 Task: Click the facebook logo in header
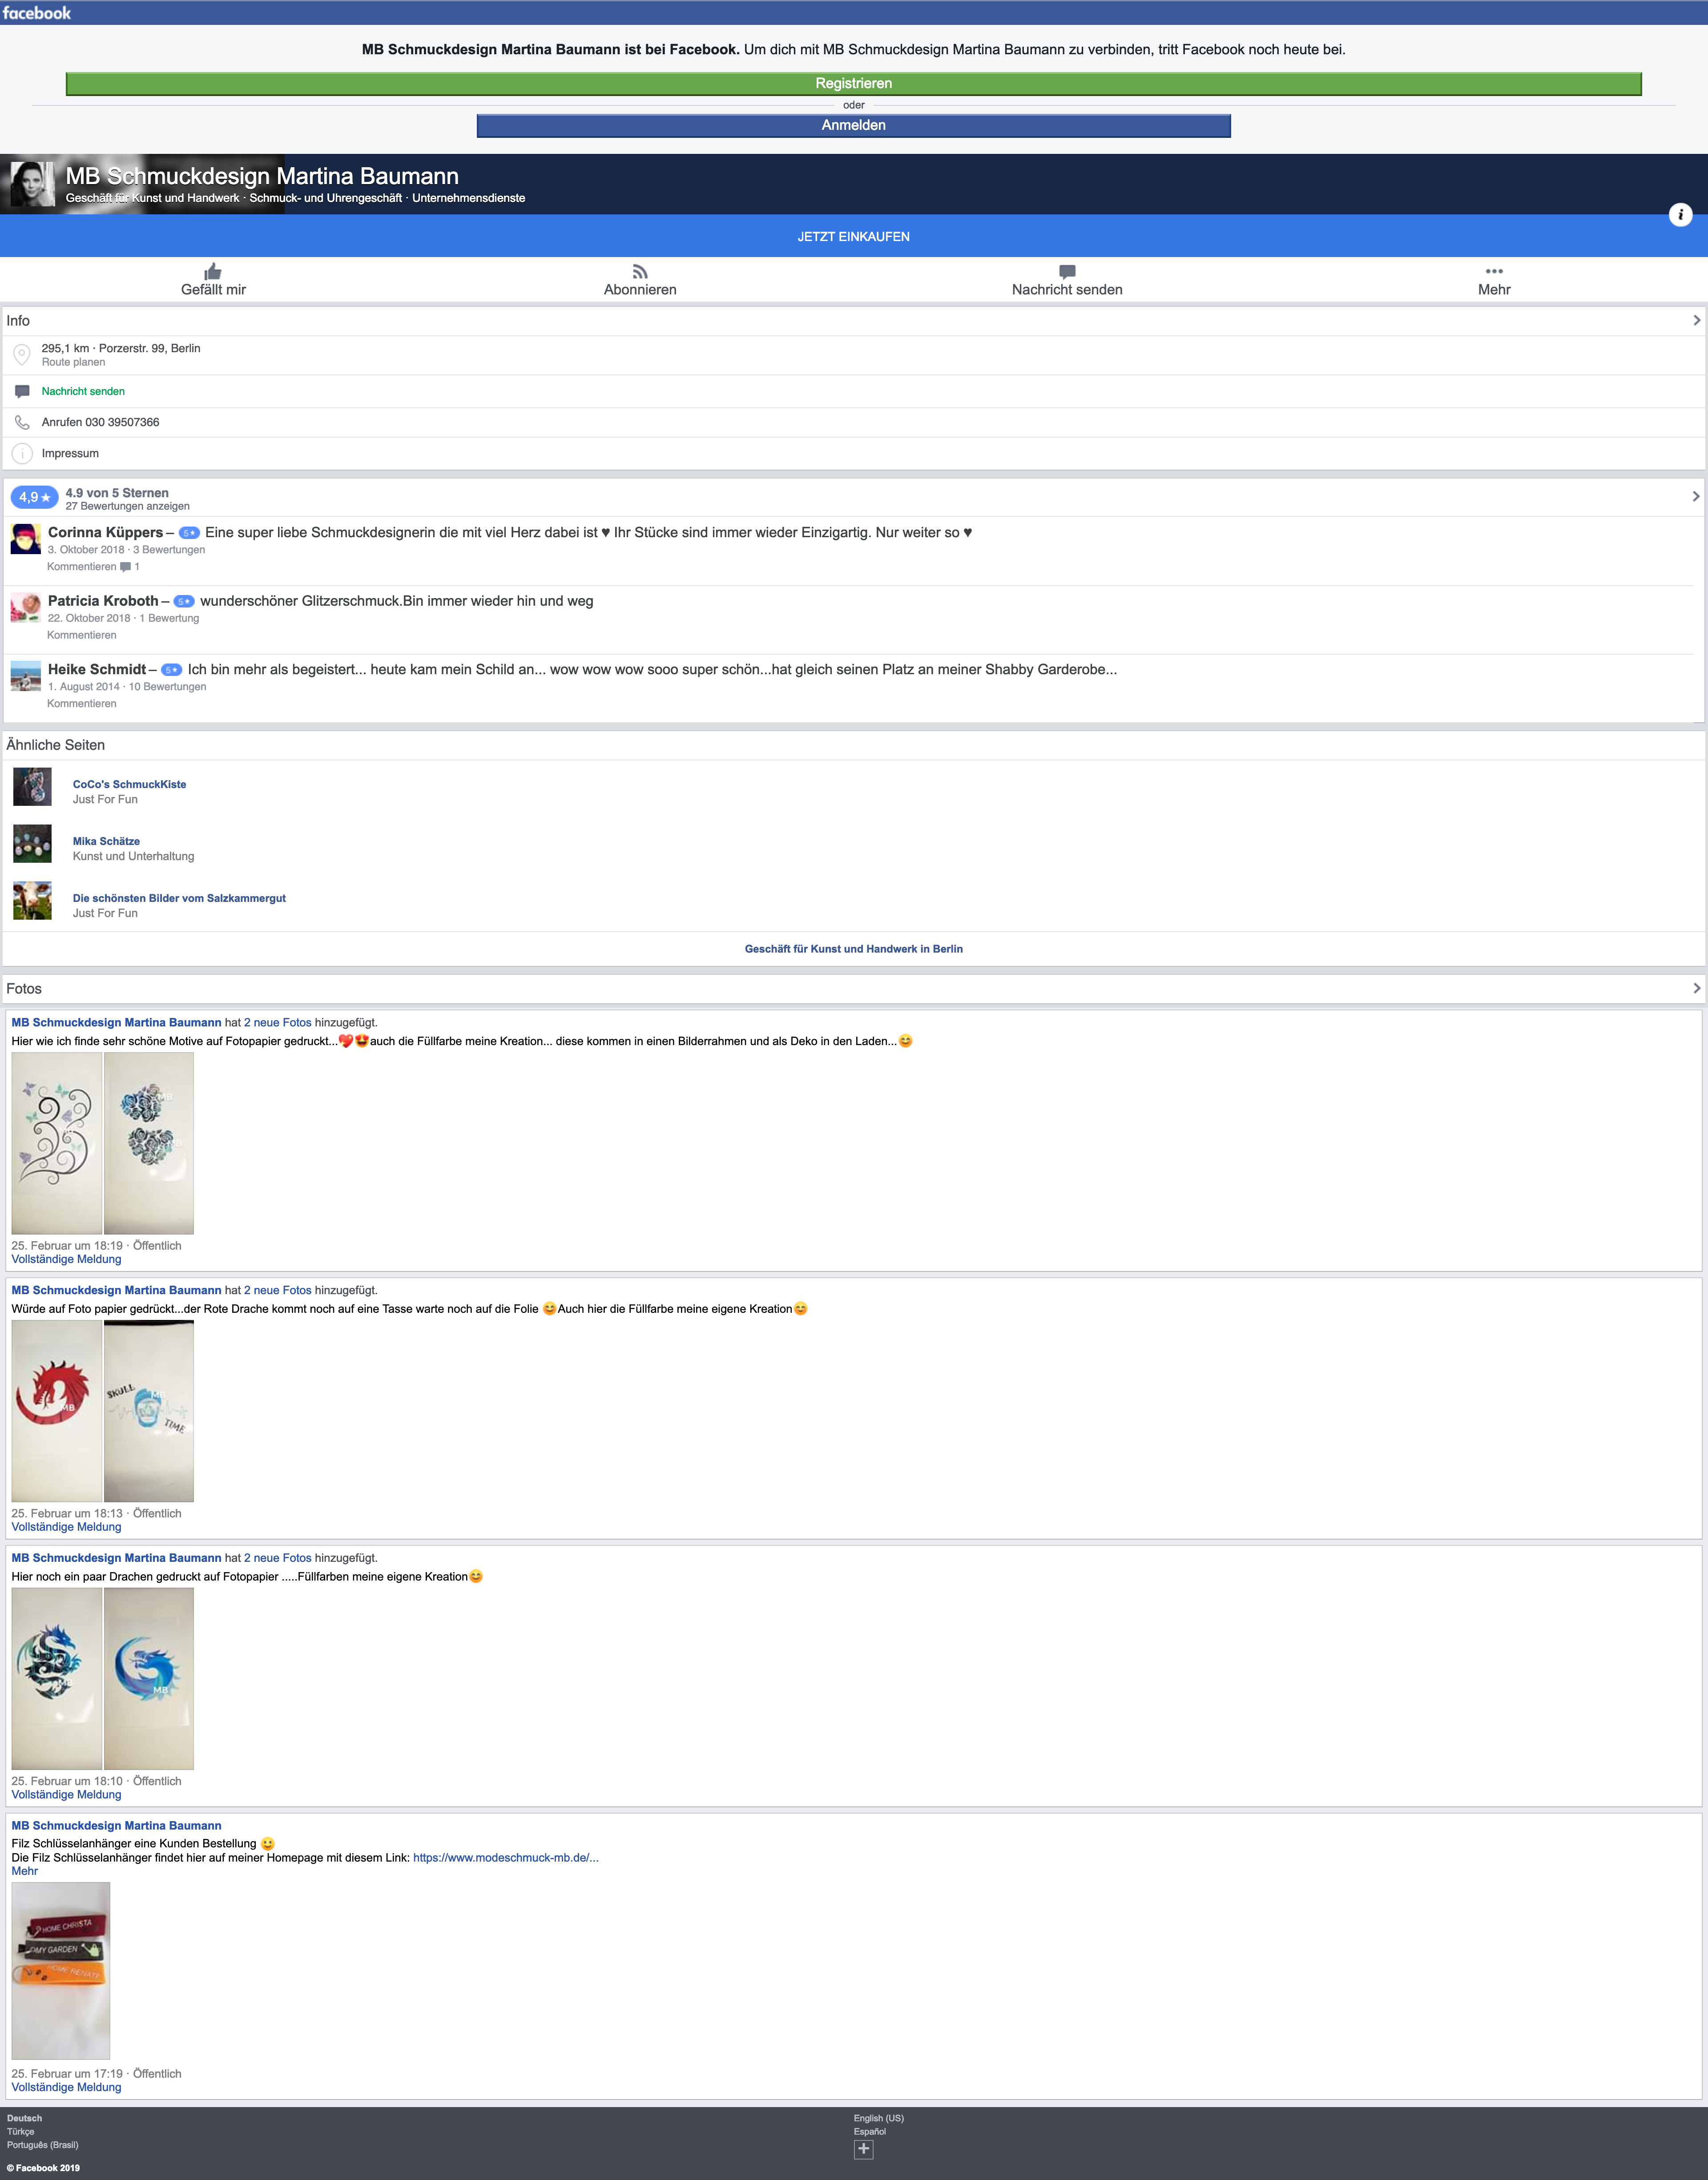coord(37,13)
